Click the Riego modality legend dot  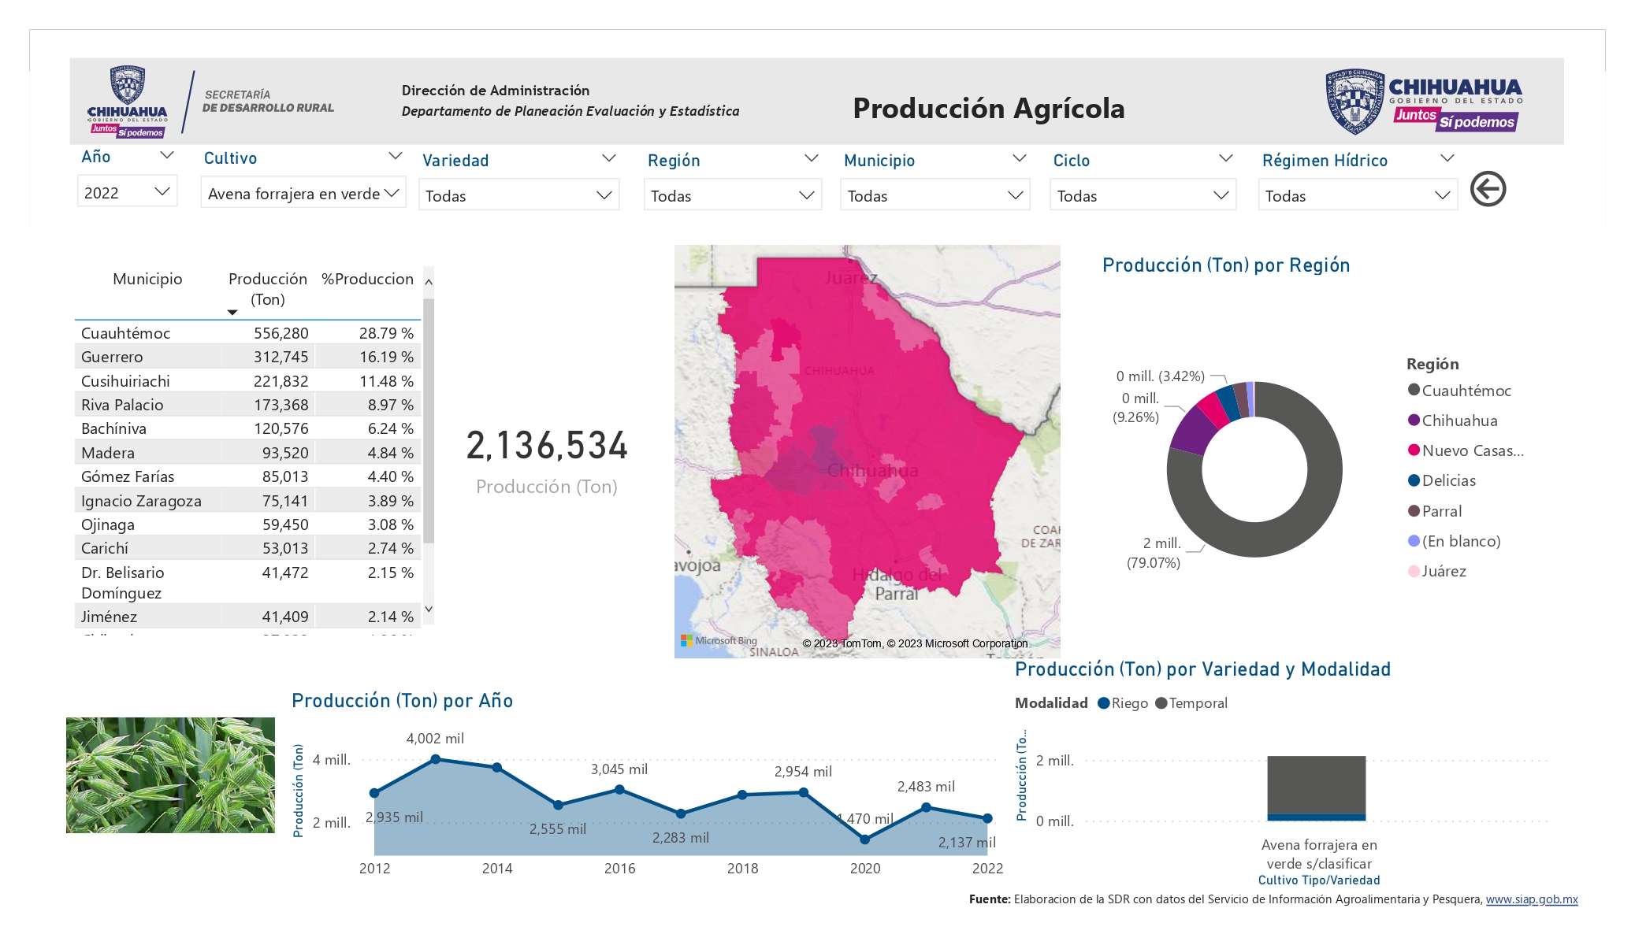[x=1103, y=703]
